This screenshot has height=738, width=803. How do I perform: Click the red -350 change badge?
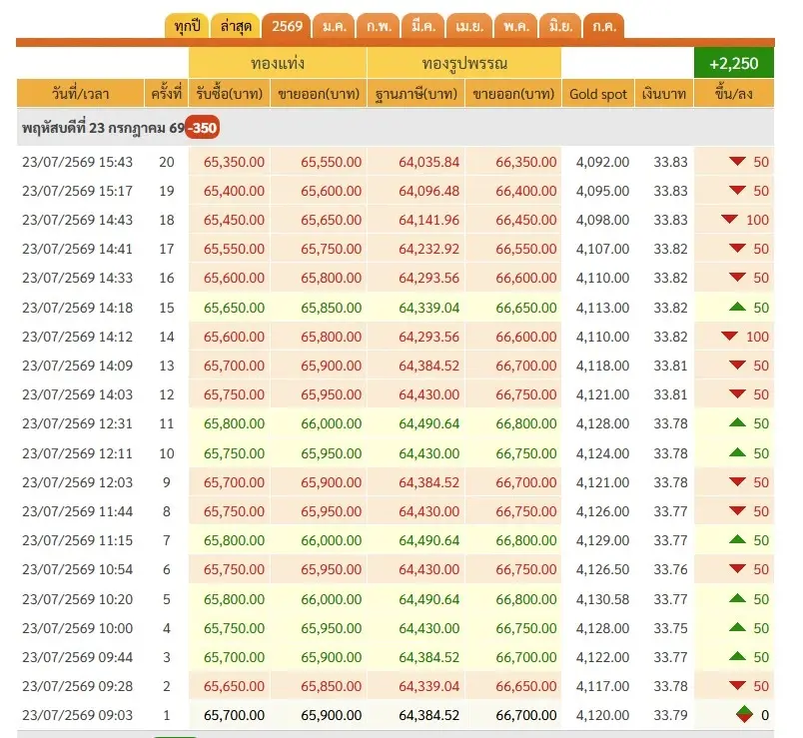click(203, 128)
